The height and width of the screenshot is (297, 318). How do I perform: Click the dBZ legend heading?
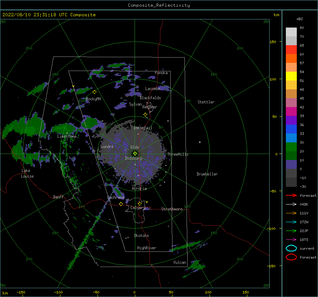click(300, 19)
